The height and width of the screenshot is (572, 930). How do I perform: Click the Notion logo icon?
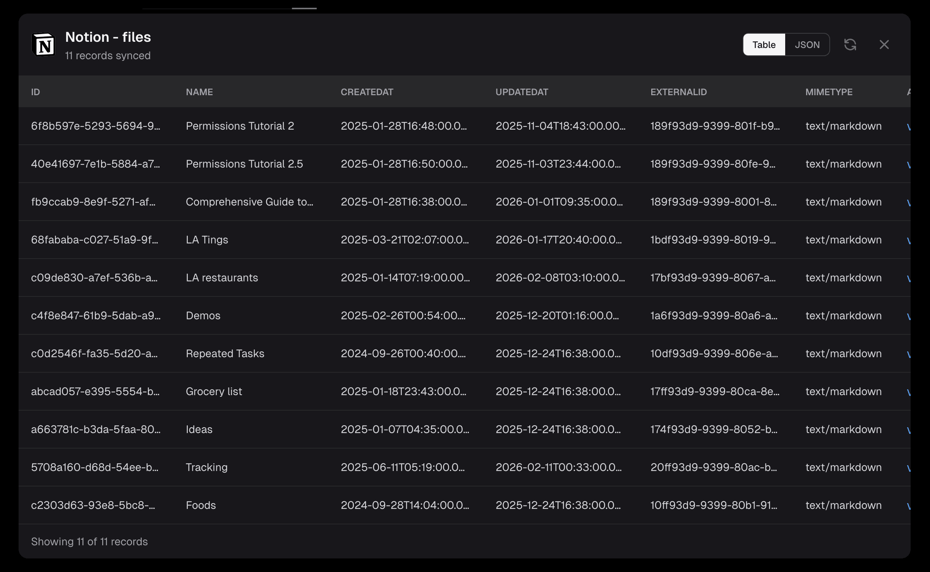[43, 45]
